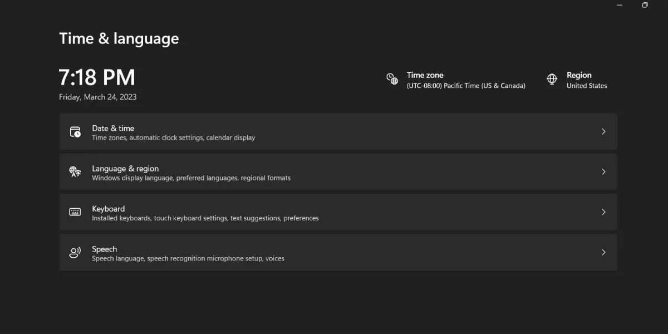
Task: Open Language & region via right chevron
Action: 603,172
